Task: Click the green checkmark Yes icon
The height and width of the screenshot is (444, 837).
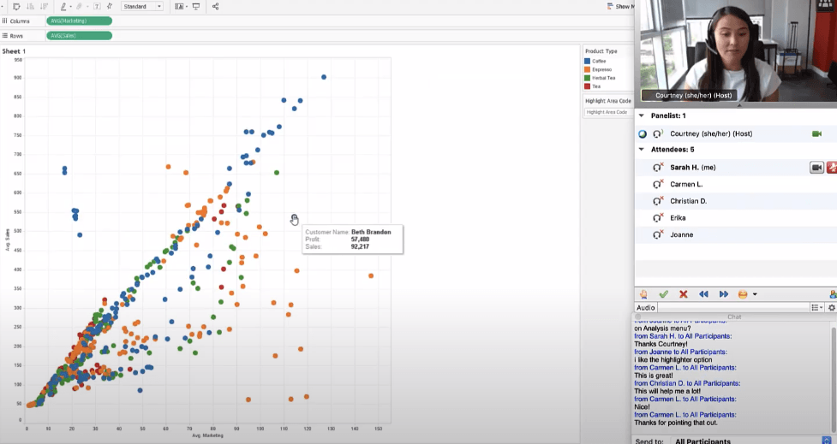Action: (663, 294)
